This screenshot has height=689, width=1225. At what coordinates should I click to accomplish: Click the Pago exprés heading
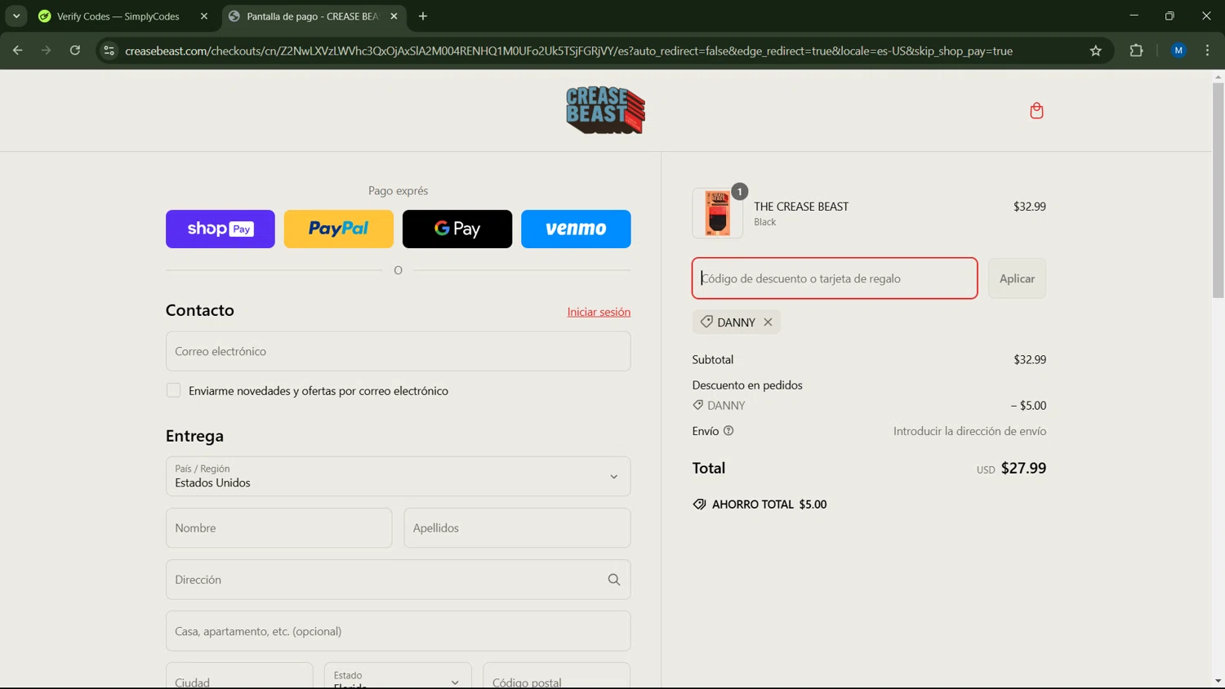coord(398,190)
